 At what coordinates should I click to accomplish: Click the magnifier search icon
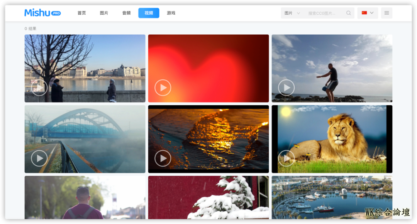348,13
